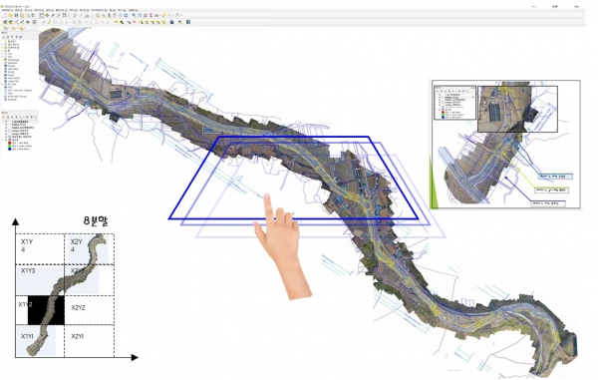Select the Pan Map hand tool
Screen dimensions: 598x380
[x=42, y=15]
